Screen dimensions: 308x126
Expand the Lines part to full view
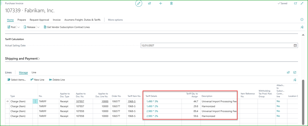295,72
